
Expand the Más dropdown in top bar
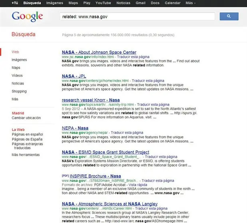(190, 3)
